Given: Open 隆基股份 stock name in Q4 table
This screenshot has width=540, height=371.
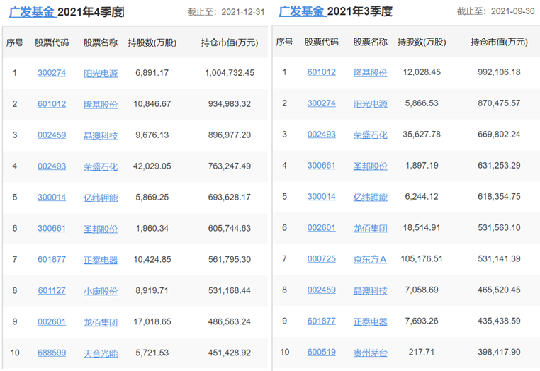Looking at the screenshot, I should 101,104.
